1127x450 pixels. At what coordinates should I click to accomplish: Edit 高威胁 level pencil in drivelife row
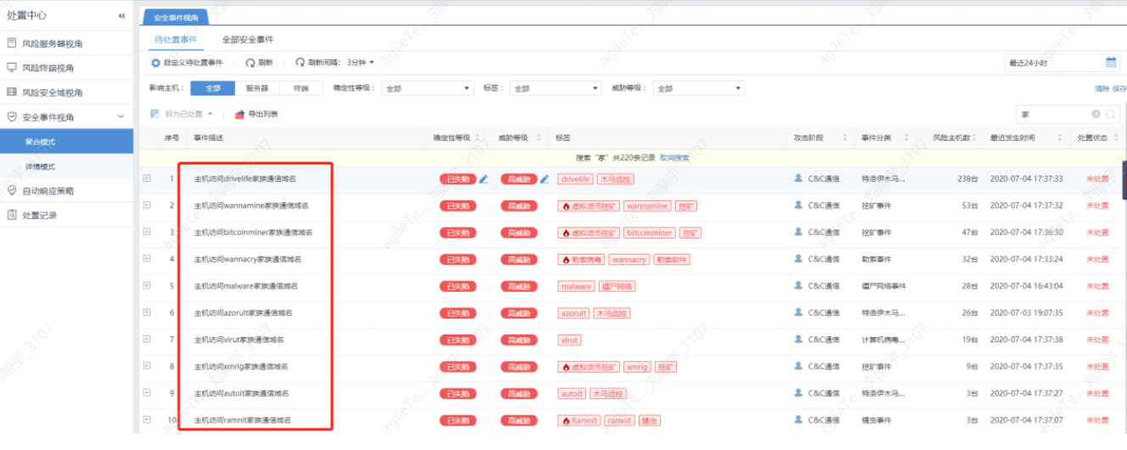coord(545,179)
